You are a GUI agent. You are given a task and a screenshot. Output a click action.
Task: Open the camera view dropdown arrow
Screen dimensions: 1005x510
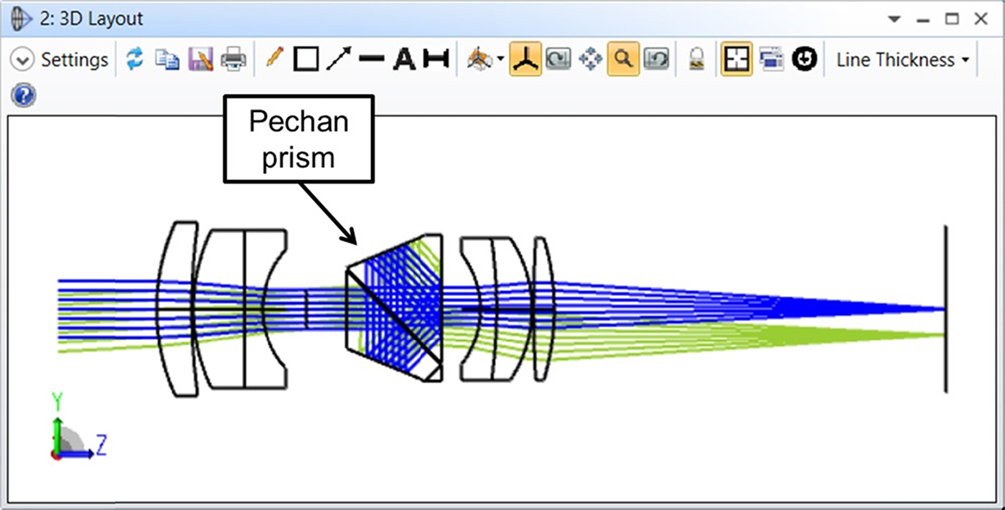[x=500, y=60]
